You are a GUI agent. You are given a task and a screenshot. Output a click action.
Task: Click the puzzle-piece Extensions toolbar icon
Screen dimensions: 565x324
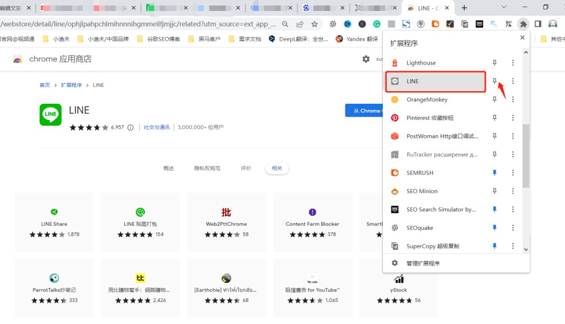pyautogui.click(x=523, y=24)
